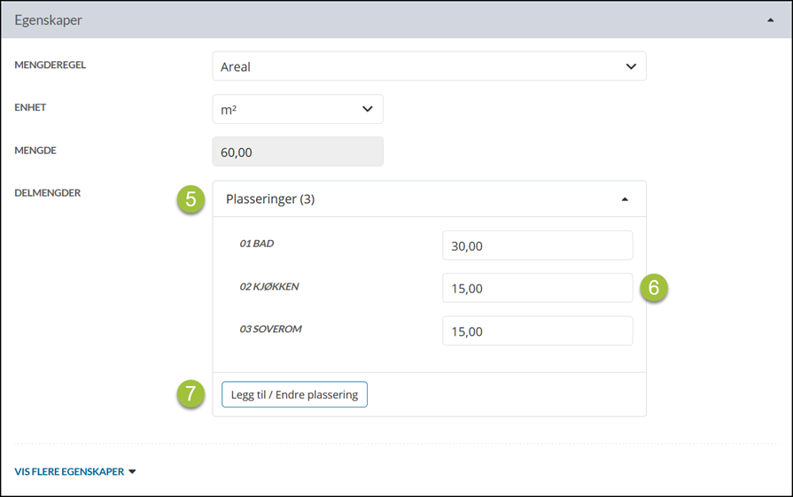Click the small triangle in Plasseringer header

[x=625, y=199]
